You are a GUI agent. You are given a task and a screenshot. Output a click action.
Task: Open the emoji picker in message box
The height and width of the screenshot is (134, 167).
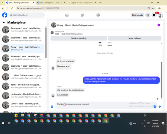click(x=155, y=107)
